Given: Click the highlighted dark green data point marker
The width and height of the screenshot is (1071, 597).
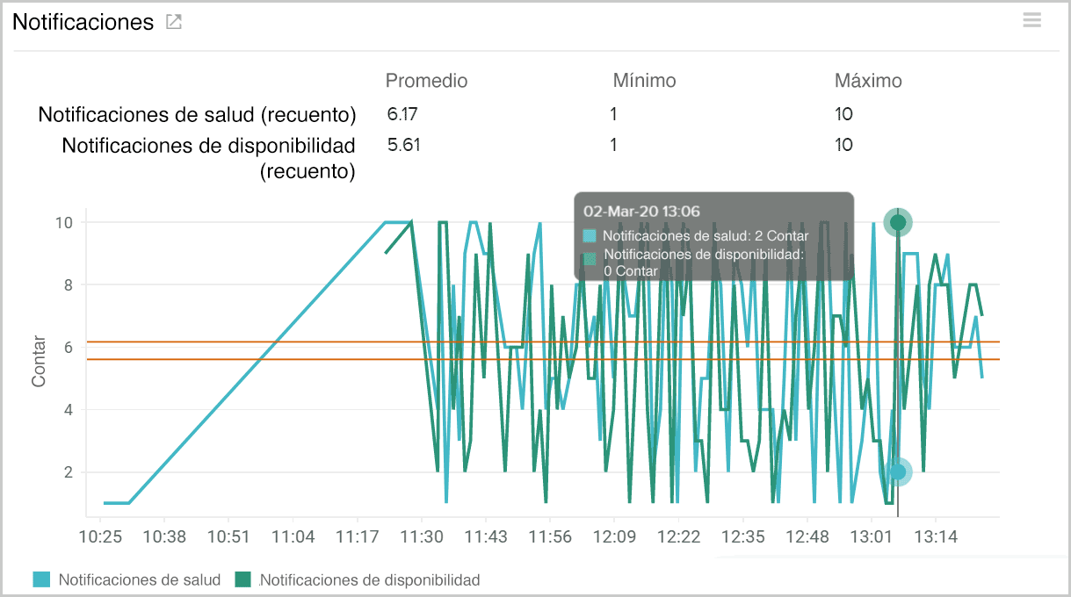Looking at the screenshot, I should [897, 222].
